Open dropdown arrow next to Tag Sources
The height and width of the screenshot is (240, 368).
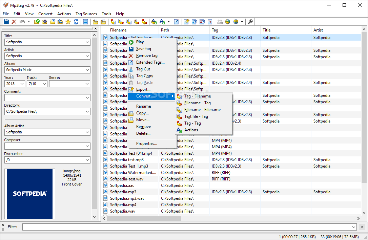[242, 22]
